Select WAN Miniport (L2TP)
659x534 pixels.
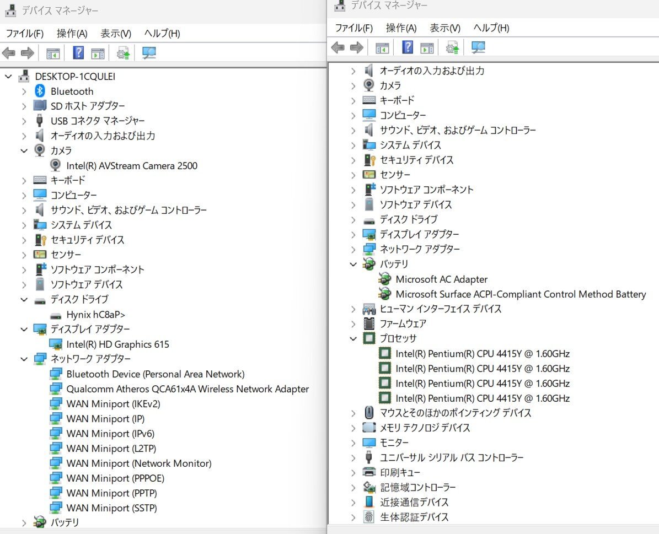[111, 448]
